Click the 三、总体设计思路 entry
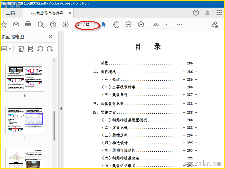225x169 pixels. click(145, 103)
